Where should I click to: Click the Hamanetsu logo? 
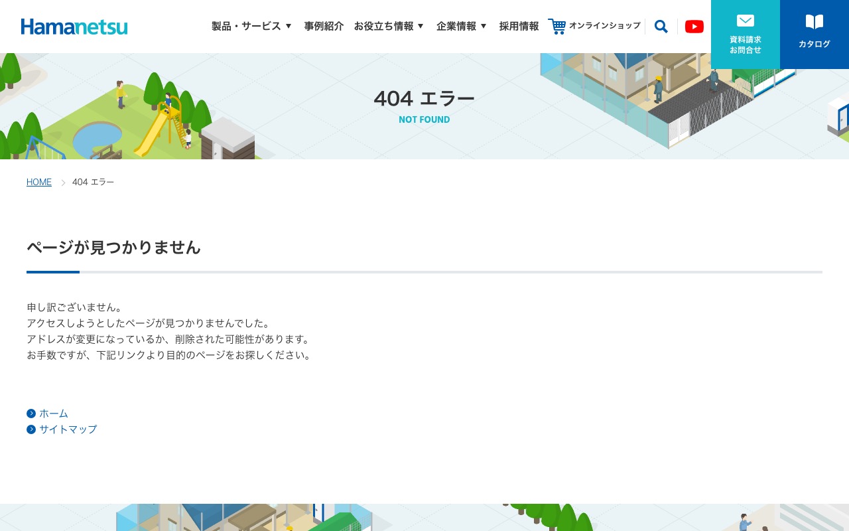(x=74, y=27)
